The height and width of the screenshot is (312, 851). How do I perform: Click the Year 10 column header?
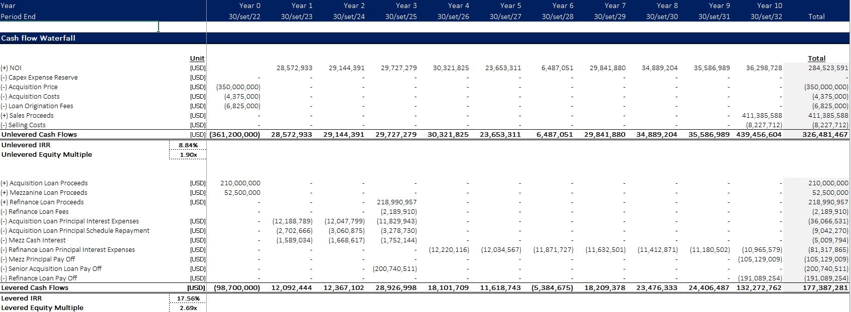click(x=770, y=6)
